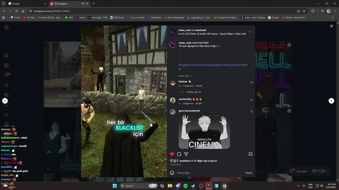
Task: Click the browser home button
Action: 23,11
